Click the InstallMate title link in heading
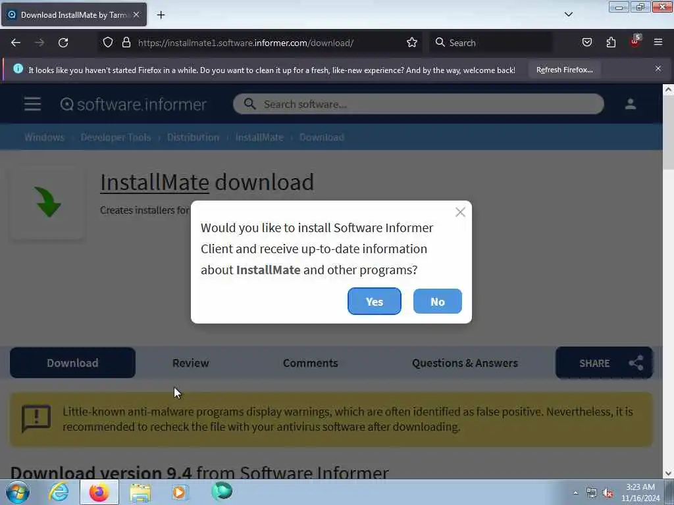The image size is (674, 505). pyautogui.click(x=155, y=182)
